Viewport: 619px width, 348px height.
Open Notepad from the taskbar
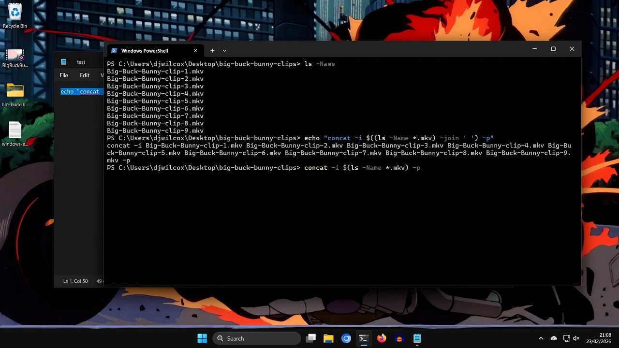(x=417, y=338)
